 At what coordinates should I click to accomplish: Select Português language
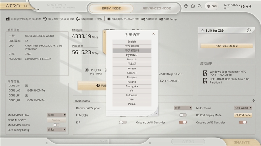[132, 86]
